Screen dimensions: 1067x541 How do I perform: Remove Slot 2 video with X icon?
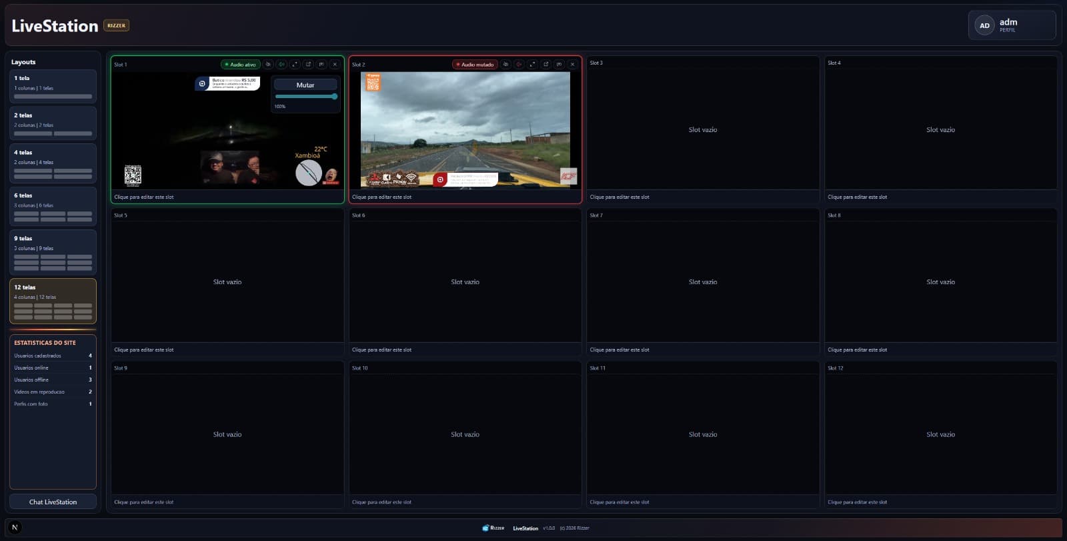(572, 65)
